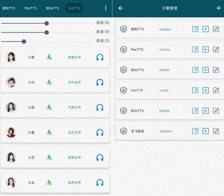224x196 pixels.
Task: Select the 气质女声 voice label
Action: point(74,107)
